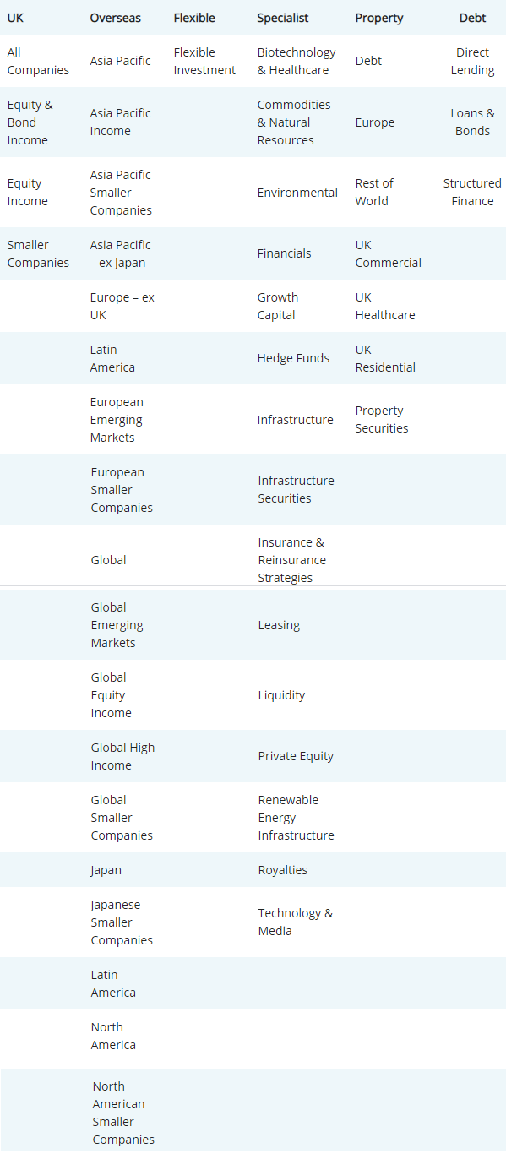506x1159 pixels.
Task: Open the Direct Lending category
Action: click(x=472, y=61)
